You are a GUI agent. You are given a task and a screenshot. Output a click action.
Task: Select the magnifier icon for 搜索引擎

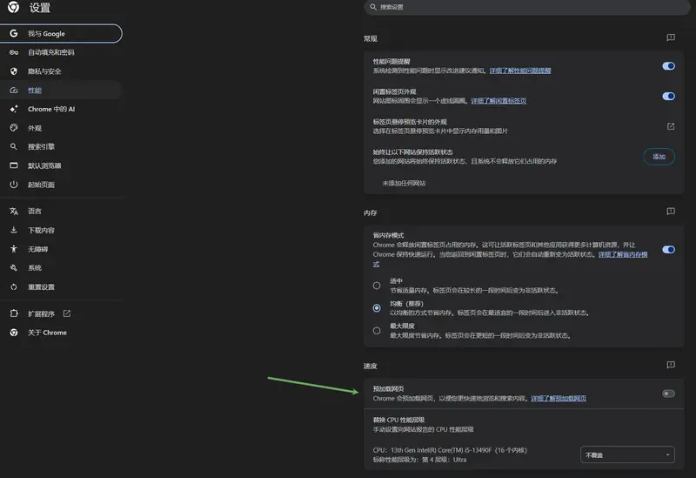pos(14,146)
